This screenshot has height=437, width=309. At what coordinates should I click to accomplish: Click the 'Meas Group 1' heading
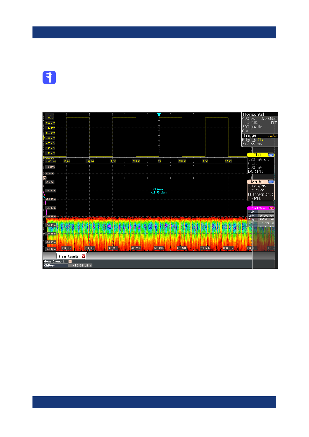[x=54, y=261]
